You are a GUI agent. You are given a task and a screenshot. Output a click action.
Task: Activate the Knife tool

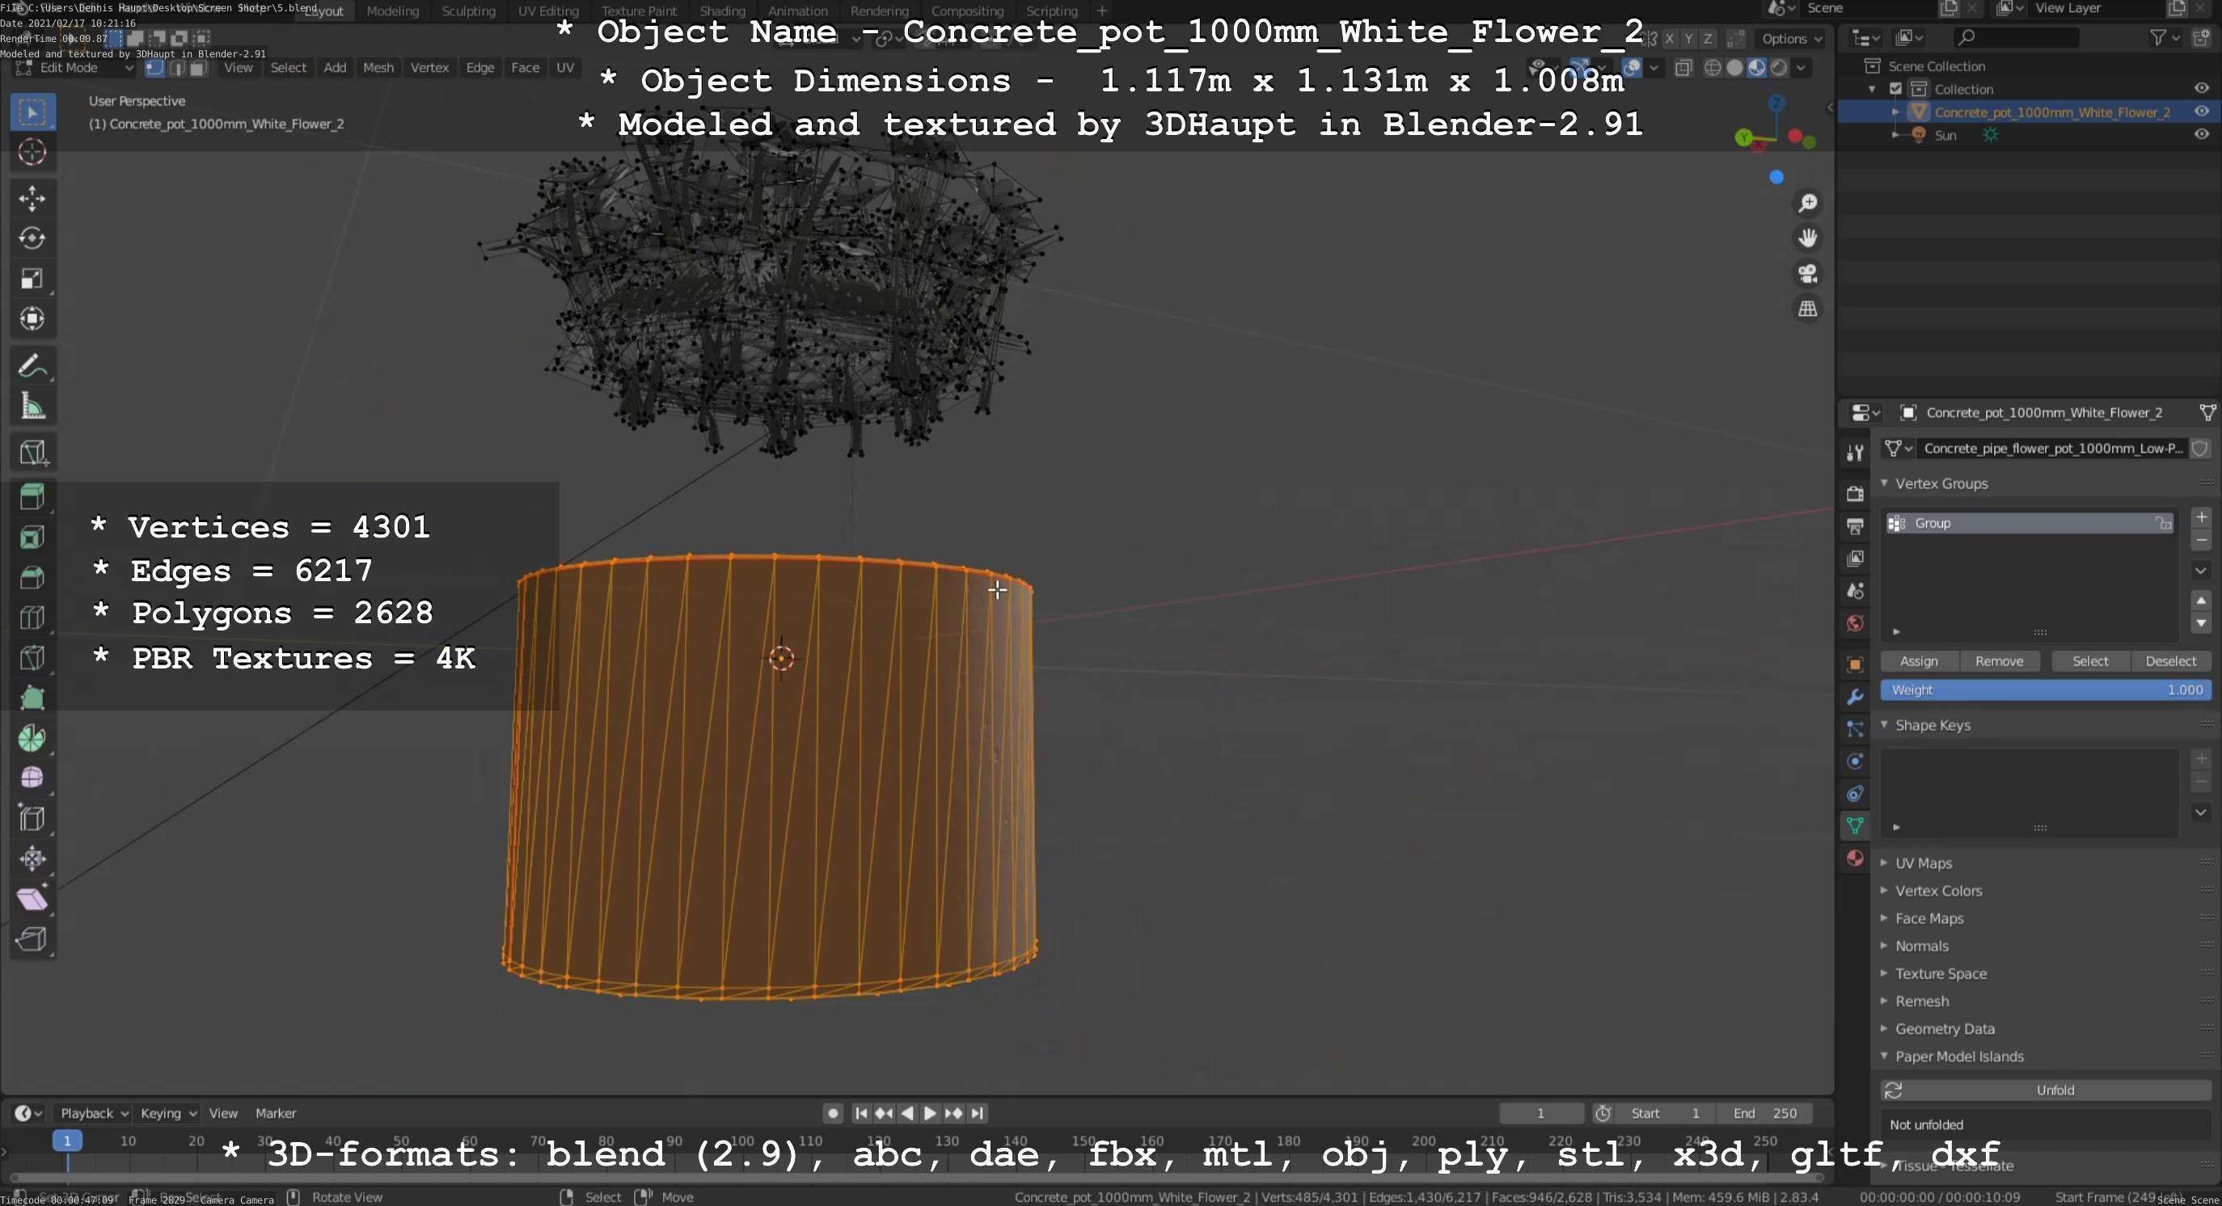(x=33, y=658)
